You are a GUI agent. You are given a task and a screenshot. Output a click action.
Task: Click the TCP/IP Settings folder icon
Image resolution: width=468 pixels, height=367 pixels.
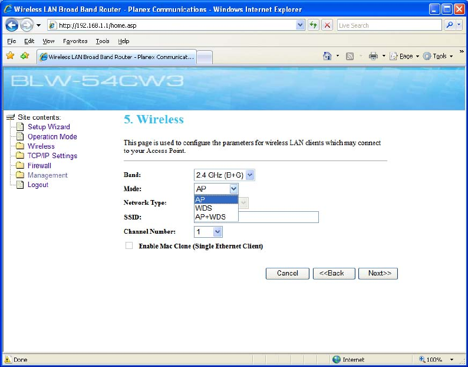click(x=20, y=156)
